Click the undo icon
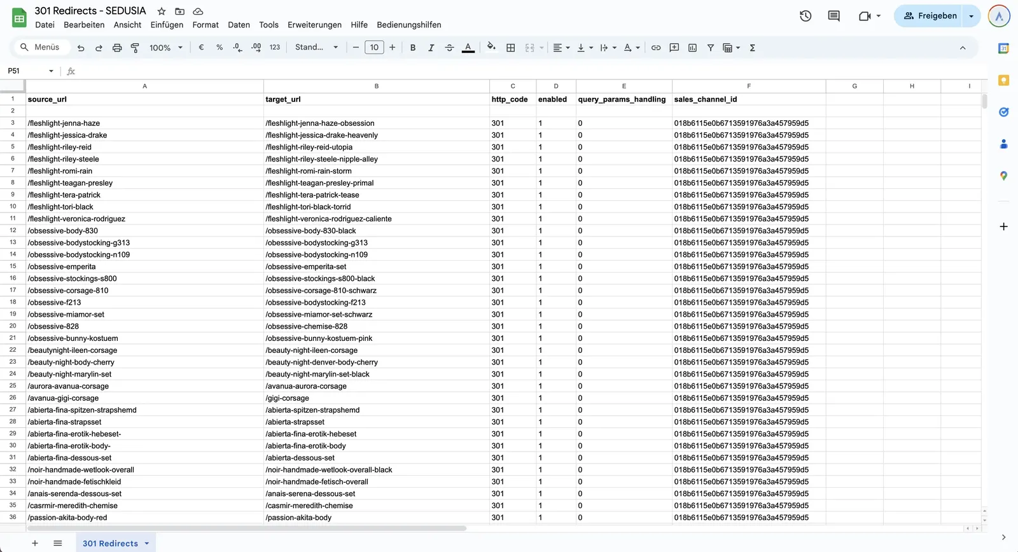This screenshot has width=1018, height=552. pos(81,48)
